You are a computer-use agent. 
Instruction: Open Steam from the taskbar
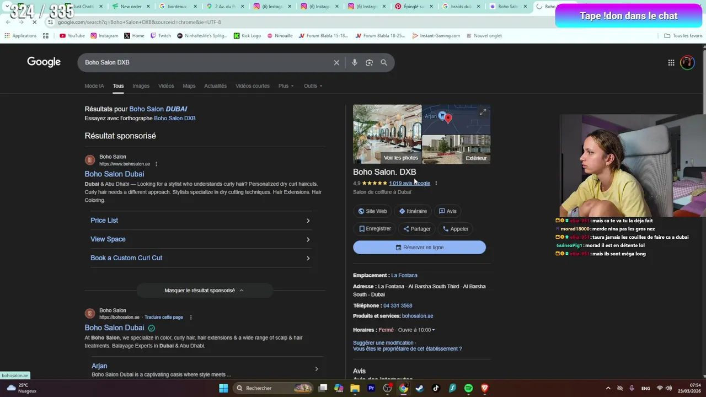coord(420,388)
